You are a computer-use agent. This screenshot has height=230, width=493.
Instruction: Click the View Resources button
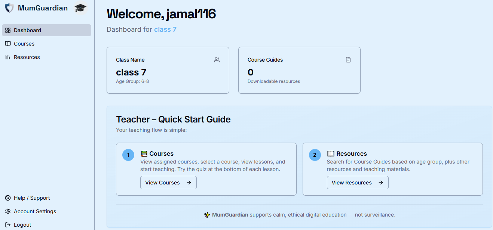pos(358,183)
